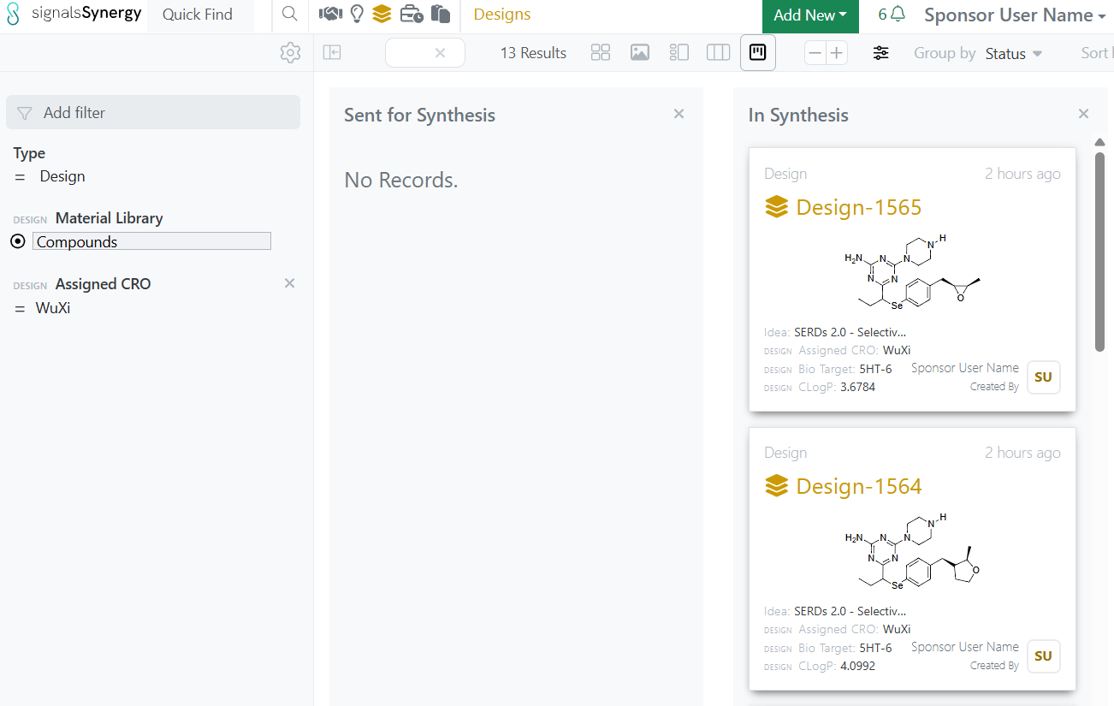Image resolution: width=1114 pixels, height=706 pixels.
Task: Open the notifications bell icon
Action: point(898,15)
